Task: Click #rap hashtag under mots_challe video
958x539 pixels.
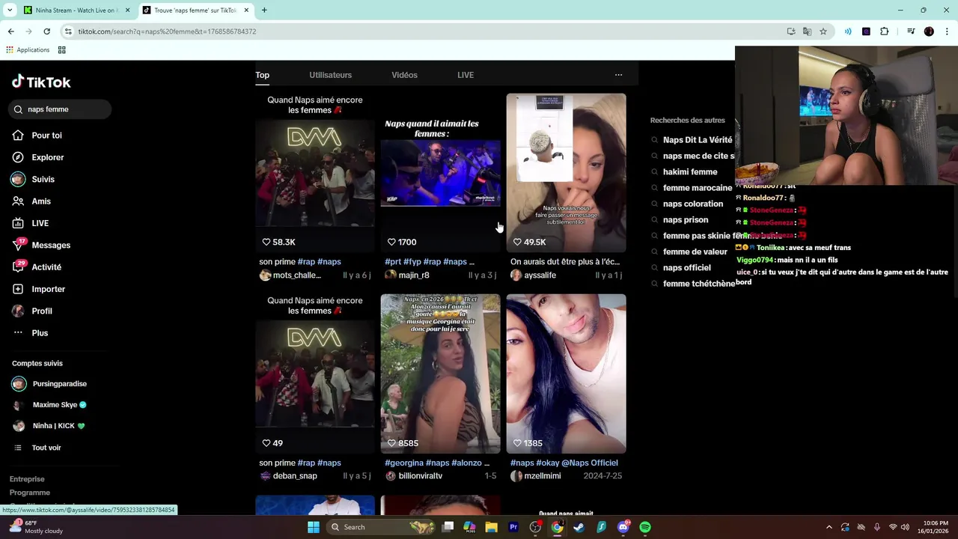Action: 306,262
